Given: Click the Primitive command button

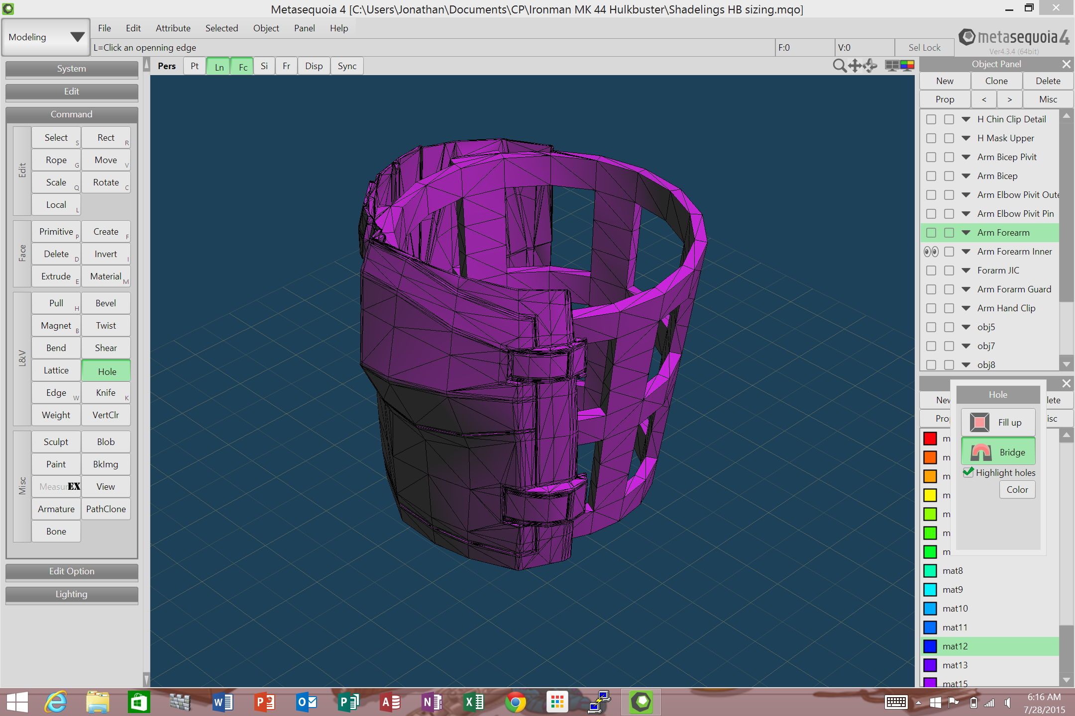Looking at the screenshot, I should tap(56, 232).
